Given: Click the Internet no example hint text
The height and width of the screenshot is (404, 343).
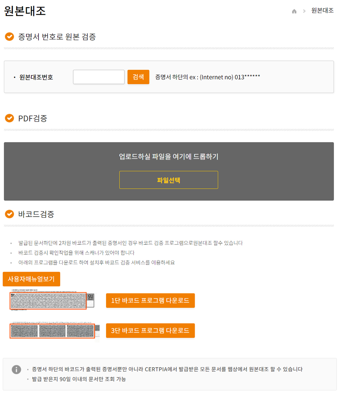Looking at the screenshot, I should [x=207, y=77].
